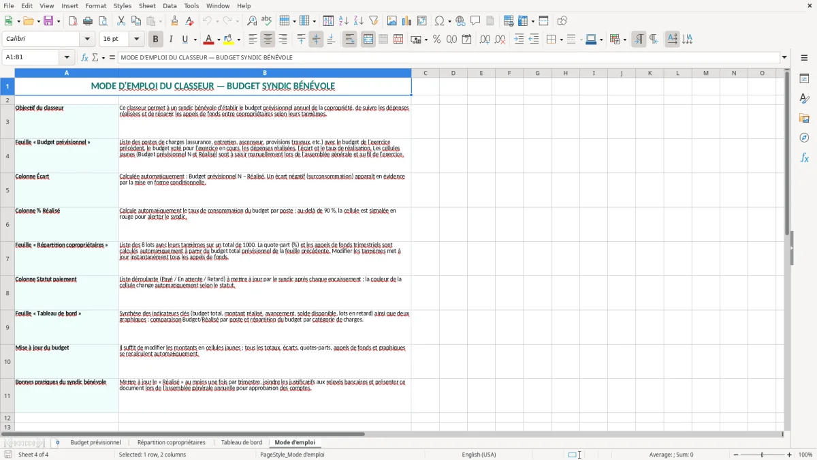This screenshot has height=460, width=817.
Task: Toggle Align Left button
Action: click(x=253, y=40)
